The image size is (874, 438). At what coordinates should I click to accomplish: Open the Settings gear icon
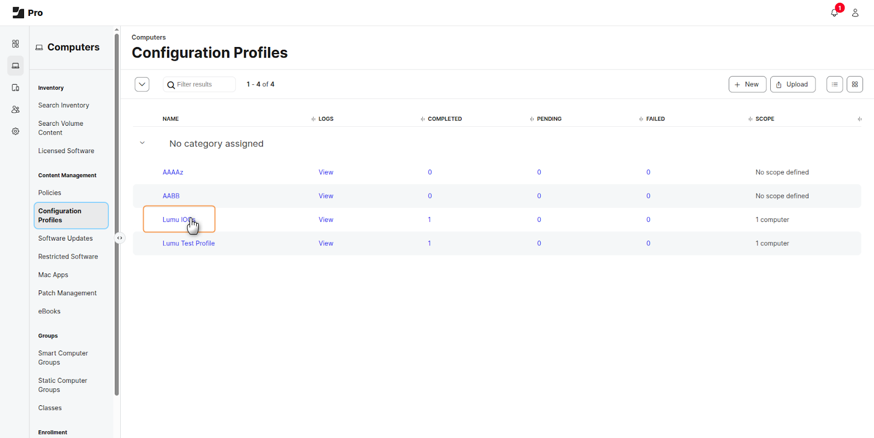(x=15, y=131)
